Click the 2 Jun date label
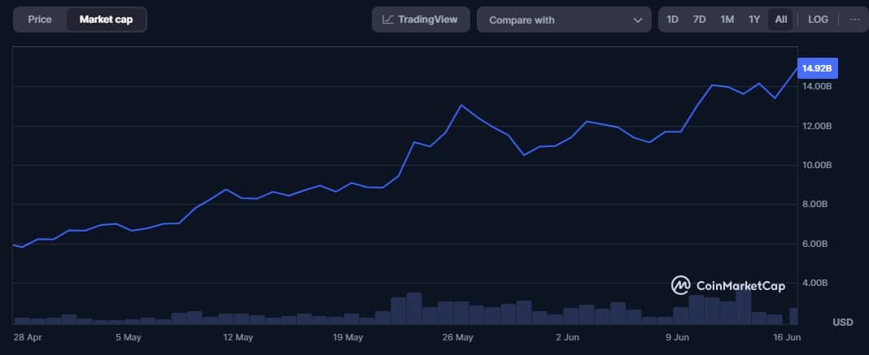The height and width of the screenshot is (355, 869). [x=567, y=337]
